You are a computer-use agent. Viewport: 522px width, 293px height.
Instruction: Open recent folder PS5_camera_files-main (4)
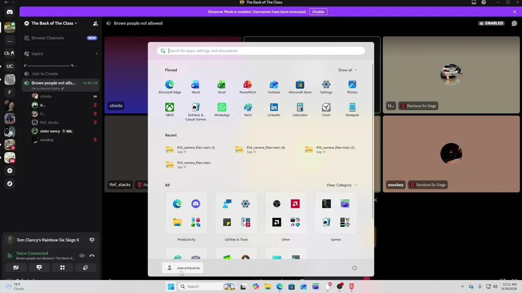point(261,149)
